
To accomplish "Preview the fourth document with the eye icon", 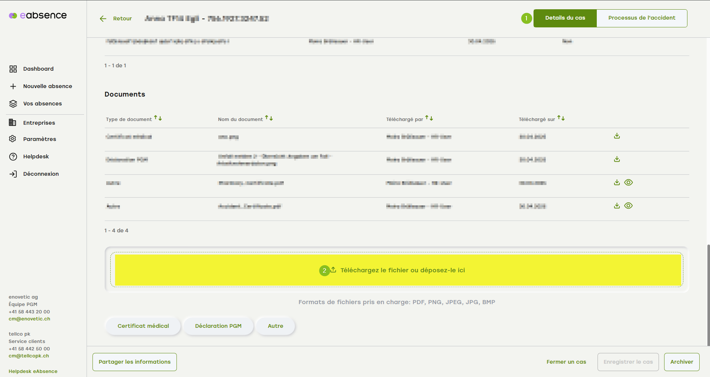I will coord(628,206).
